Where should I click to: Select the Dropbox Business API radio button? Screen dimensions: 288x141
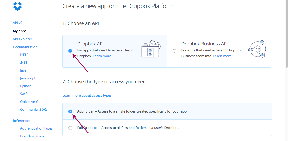tap(174, 51)
